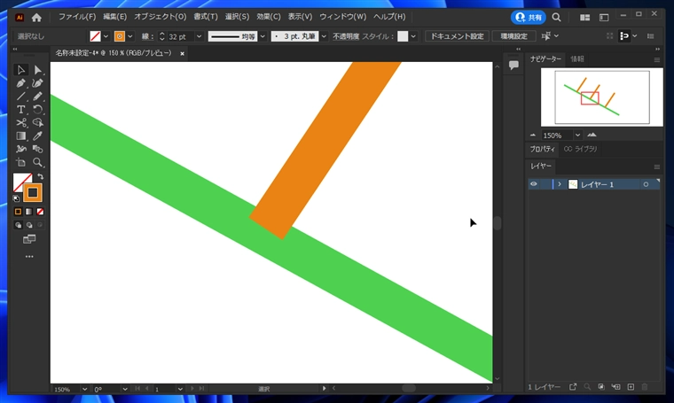The height and width of the screenshot is (403, 674).
Task: Open brush definition 3 pt. 丸筆 dropdown
Action: (x=324, y=36)
